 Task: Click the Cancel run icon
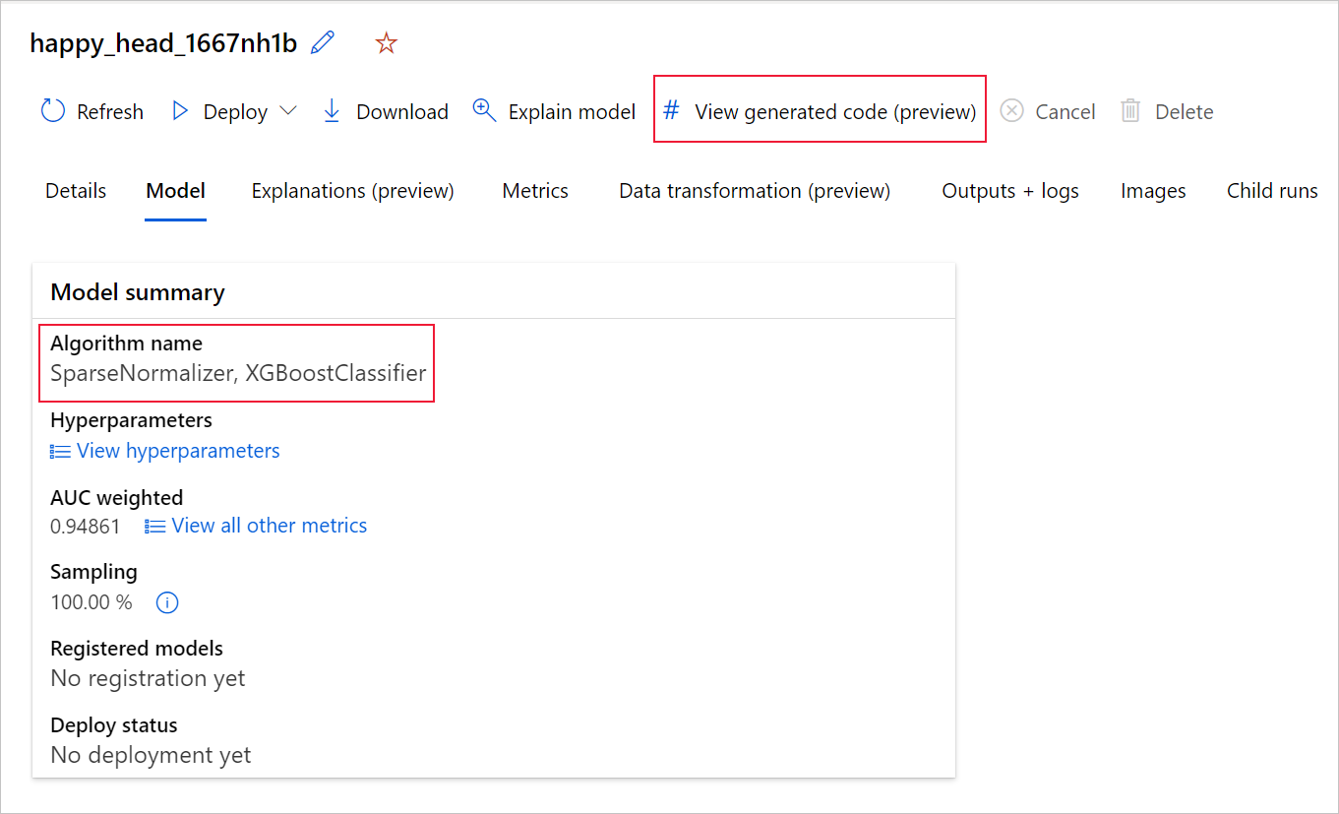1012,111
